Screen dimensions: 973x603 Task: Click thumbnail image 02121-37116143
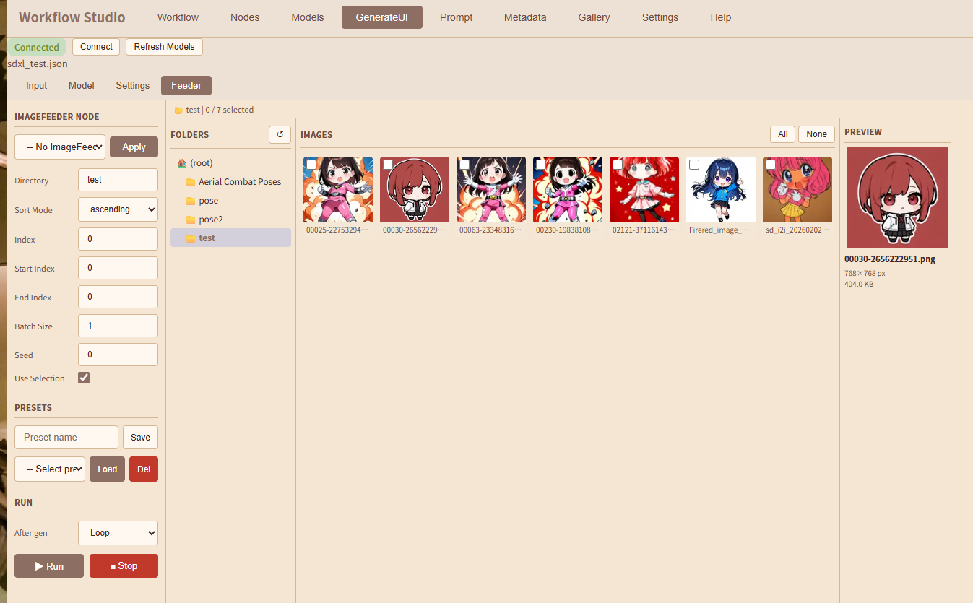tap(644, 189)
